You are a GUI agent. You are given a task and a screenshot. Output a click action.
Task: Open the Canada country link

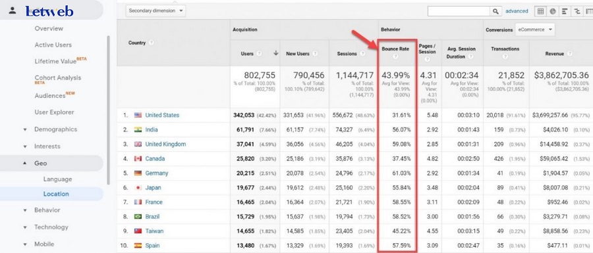click(155, 159)
